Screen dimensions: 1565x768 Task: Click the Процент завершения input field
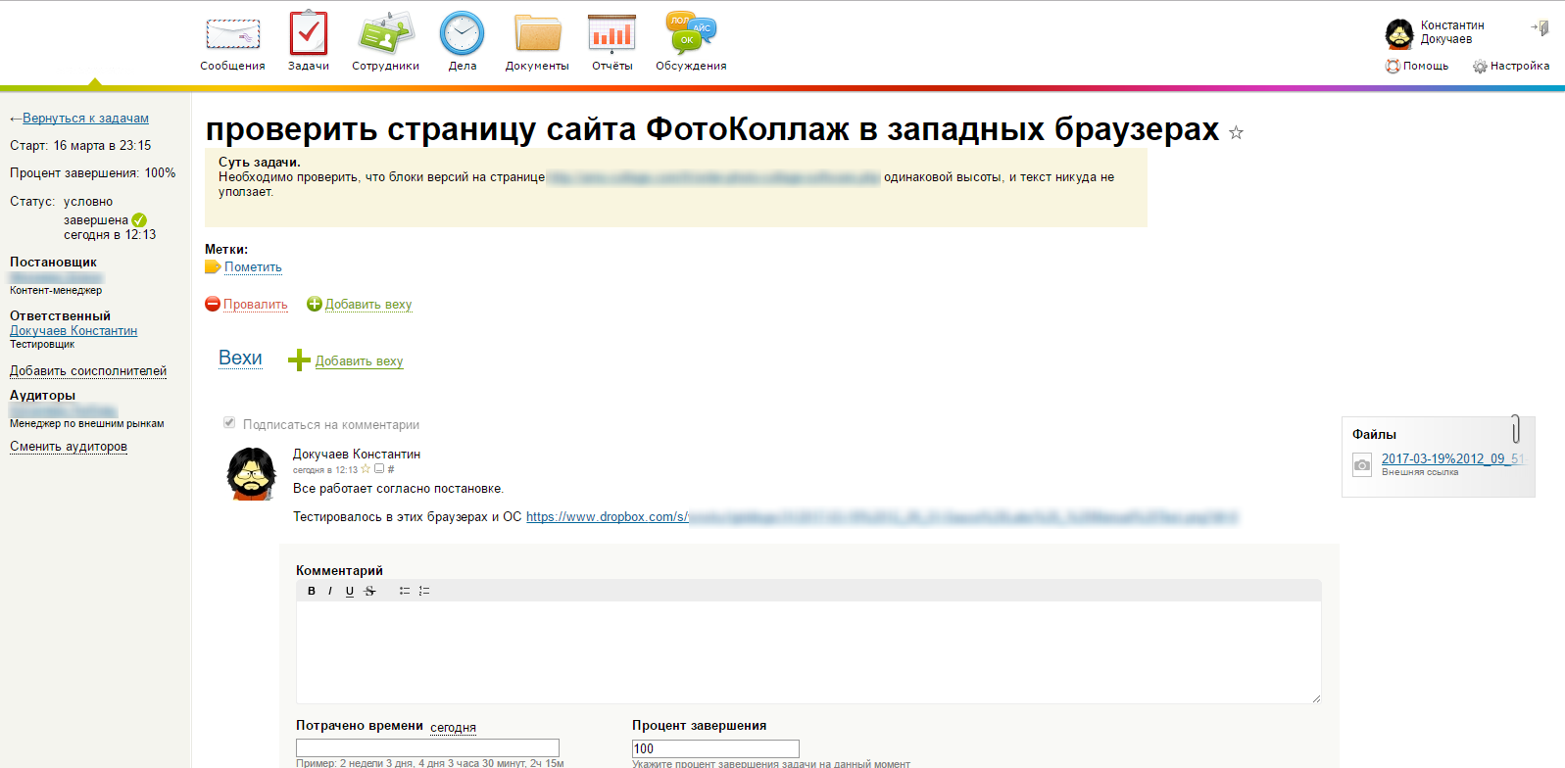(715, 748)
